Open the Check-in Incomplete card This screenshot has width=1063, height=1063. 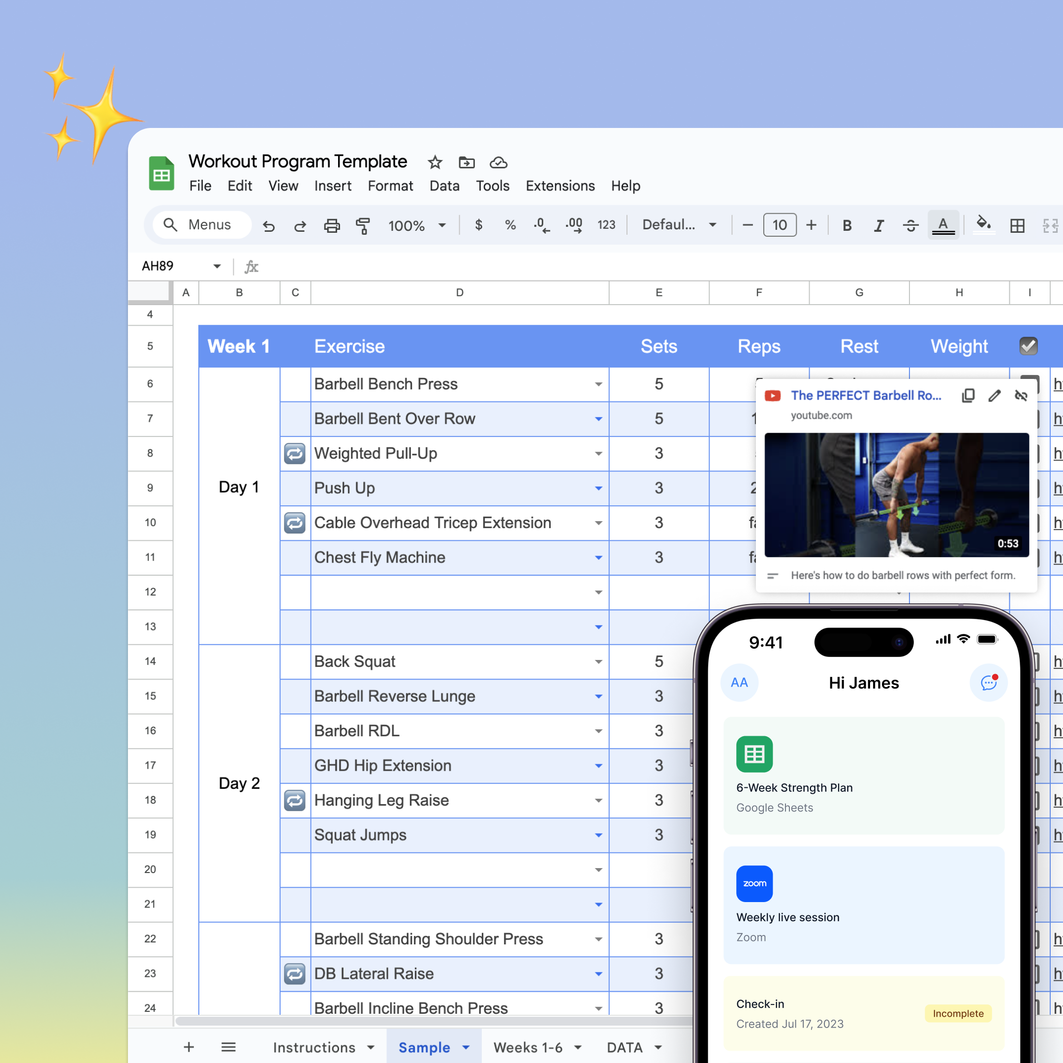[864, 1013]
